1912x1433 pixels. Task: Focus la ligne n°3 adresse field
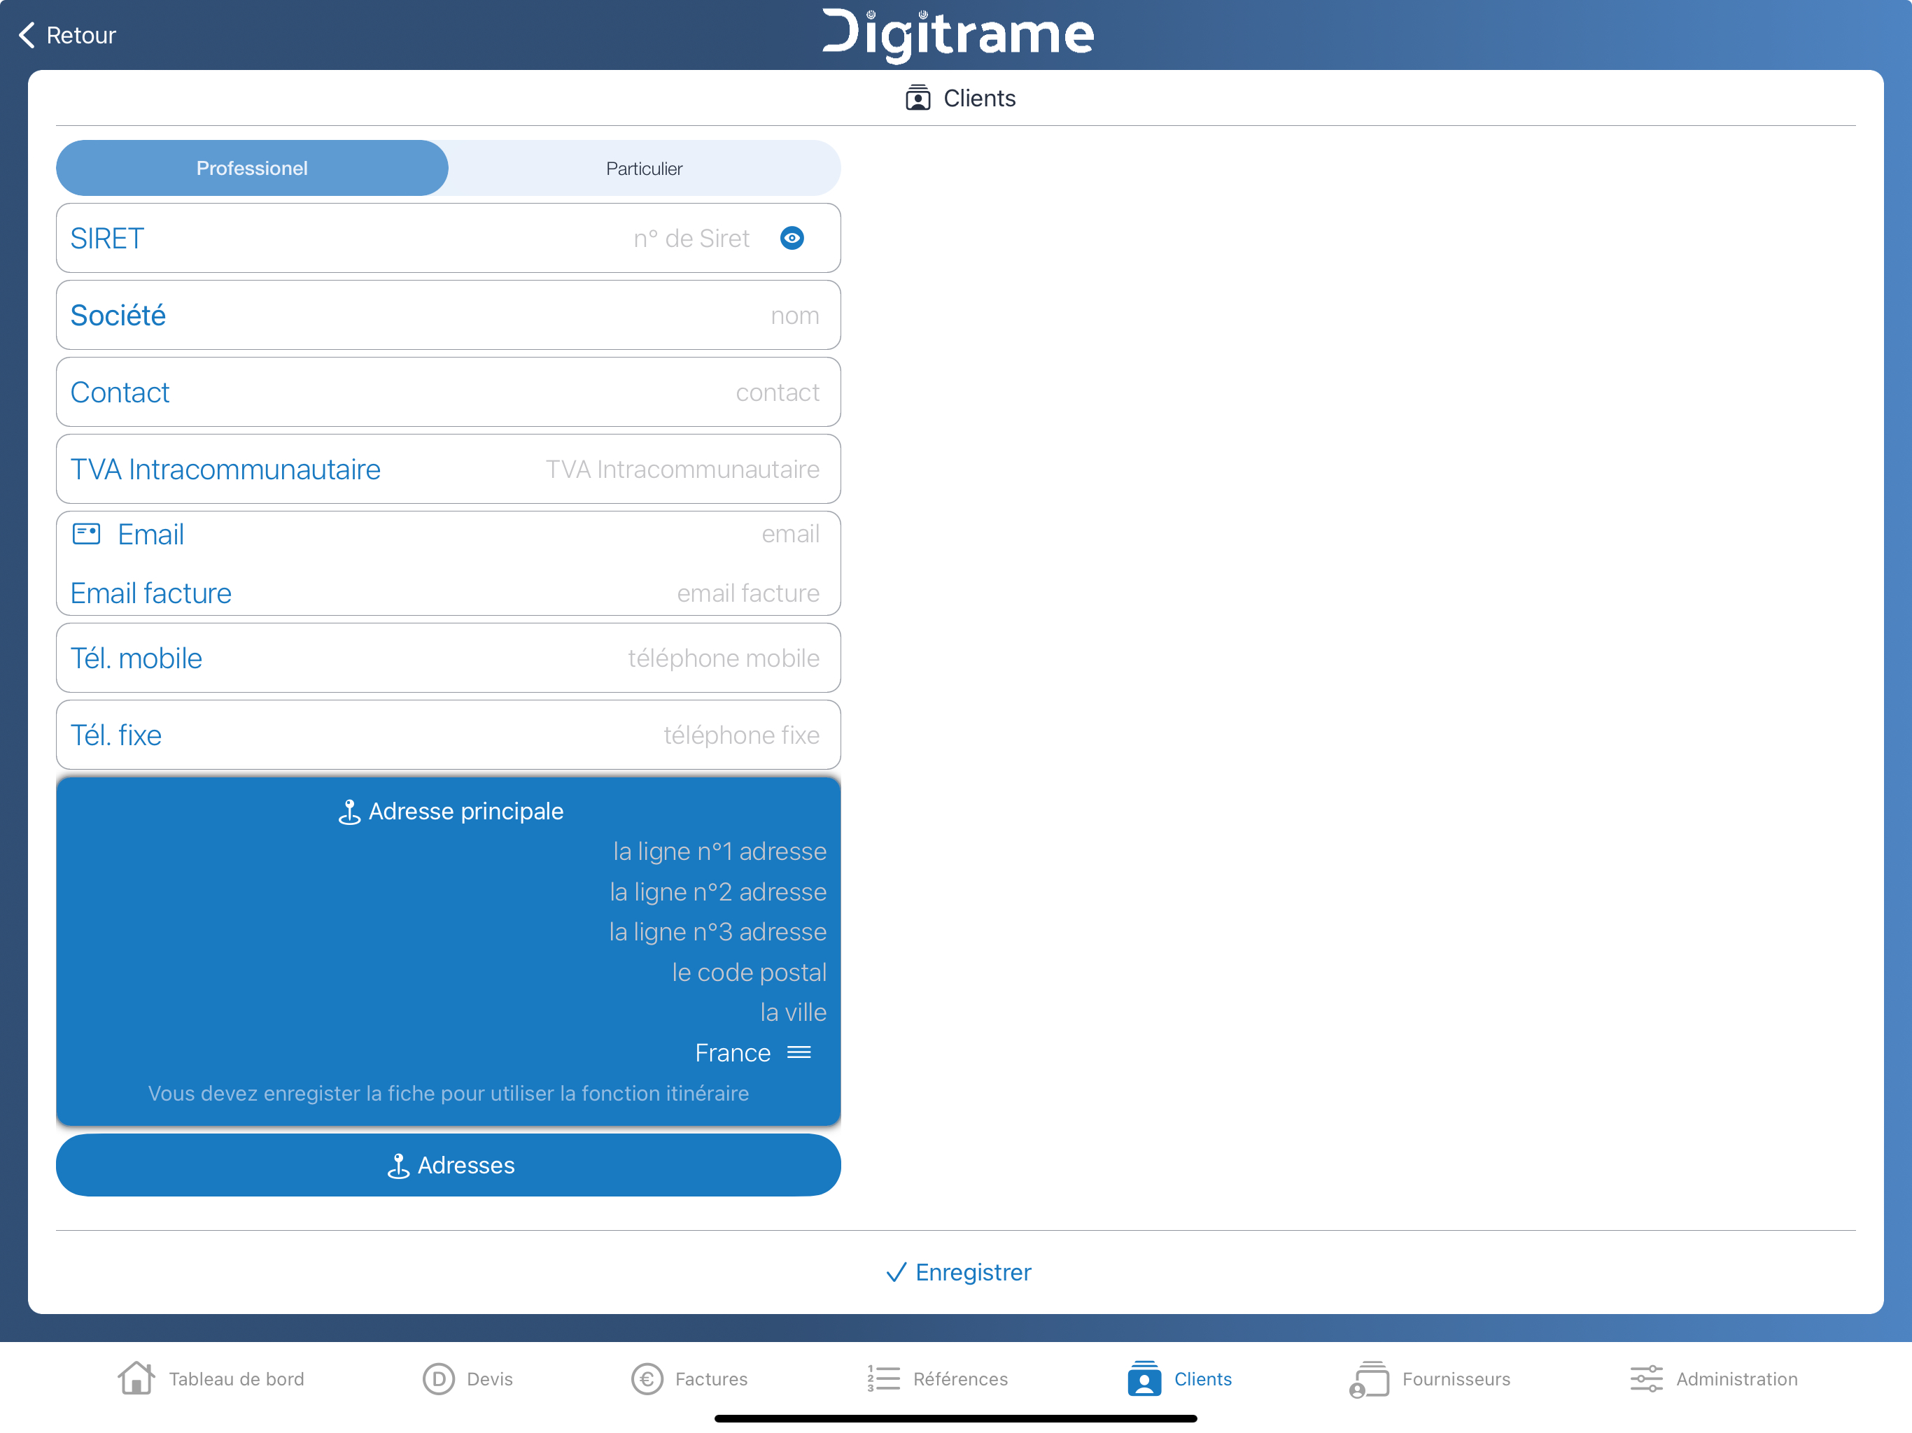pos(717,932)
